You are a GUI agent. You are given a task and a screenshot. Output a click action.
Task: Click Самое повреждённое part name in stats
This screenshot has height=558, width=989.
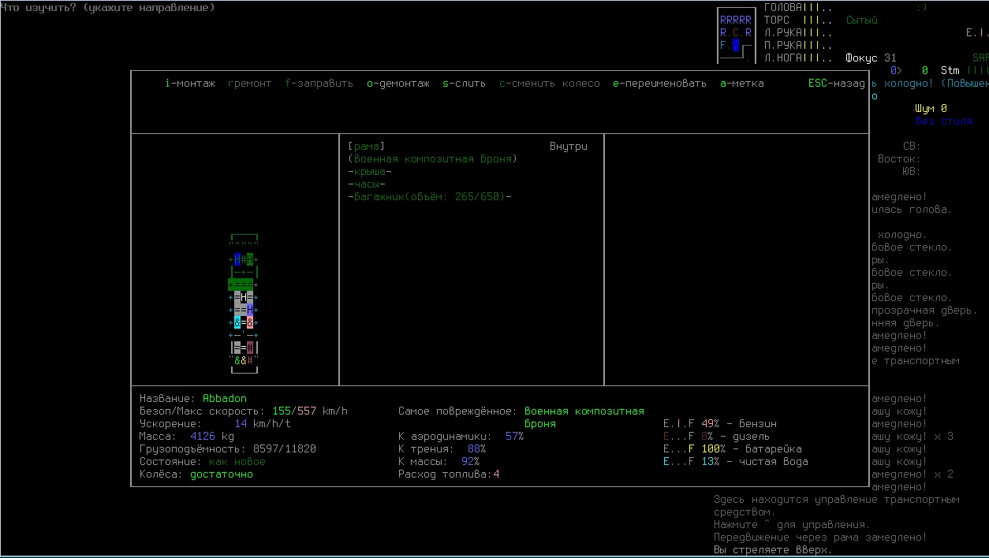click(x=584, y=418)
